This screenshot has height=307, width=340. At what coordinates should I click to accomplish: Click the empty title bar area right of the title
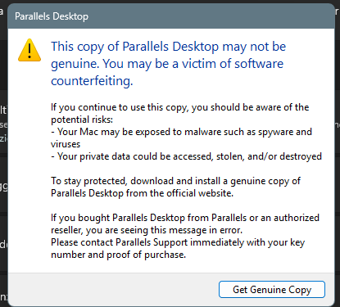pos(211,16)
